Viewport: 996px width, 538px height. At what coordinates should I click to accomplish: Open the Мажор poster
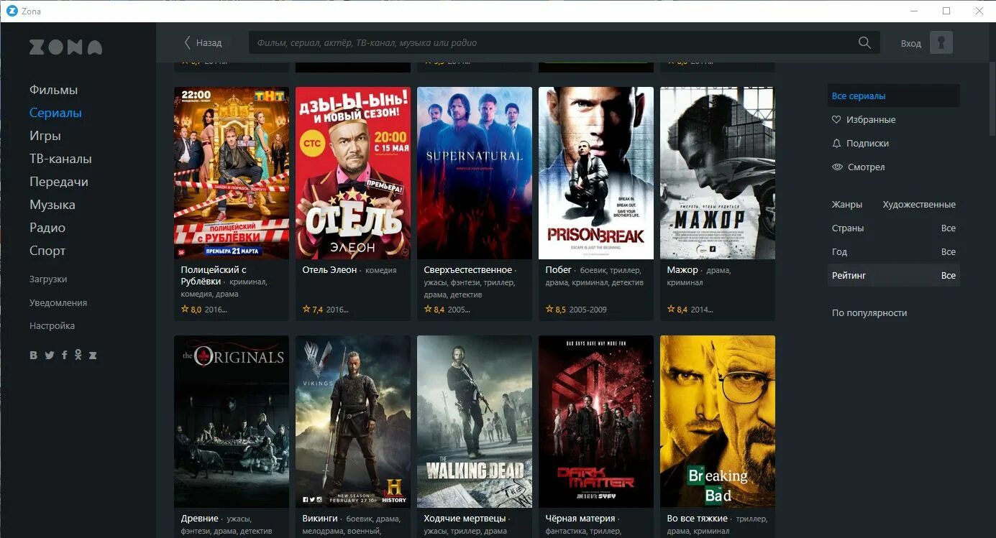click(718, 173)
